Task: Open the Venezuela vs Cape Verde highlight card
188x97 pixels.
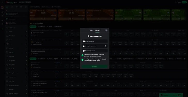Action: click(43, 15)
